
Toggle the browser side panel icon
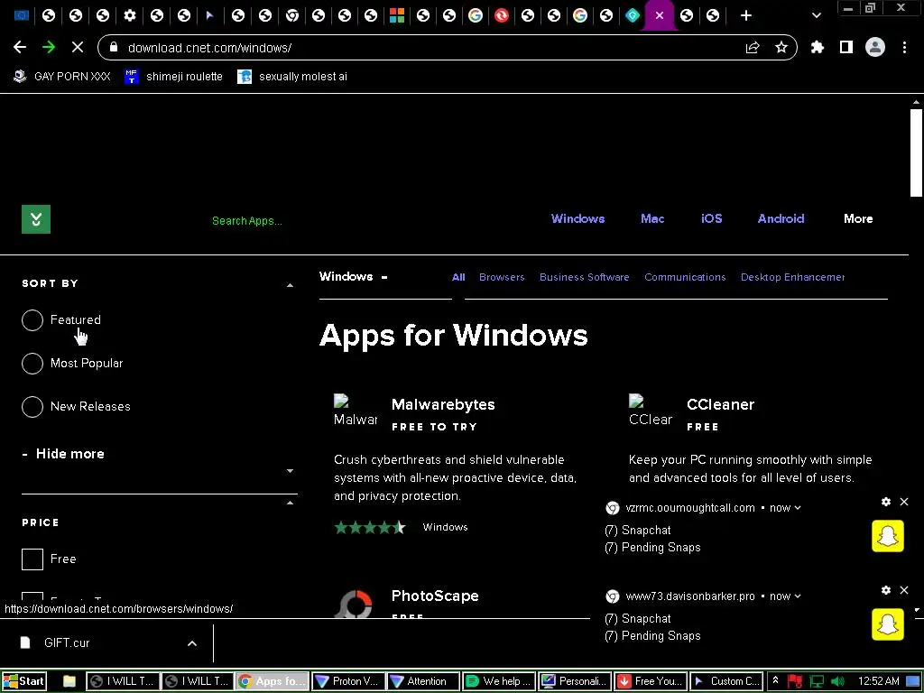click(846, 47)
